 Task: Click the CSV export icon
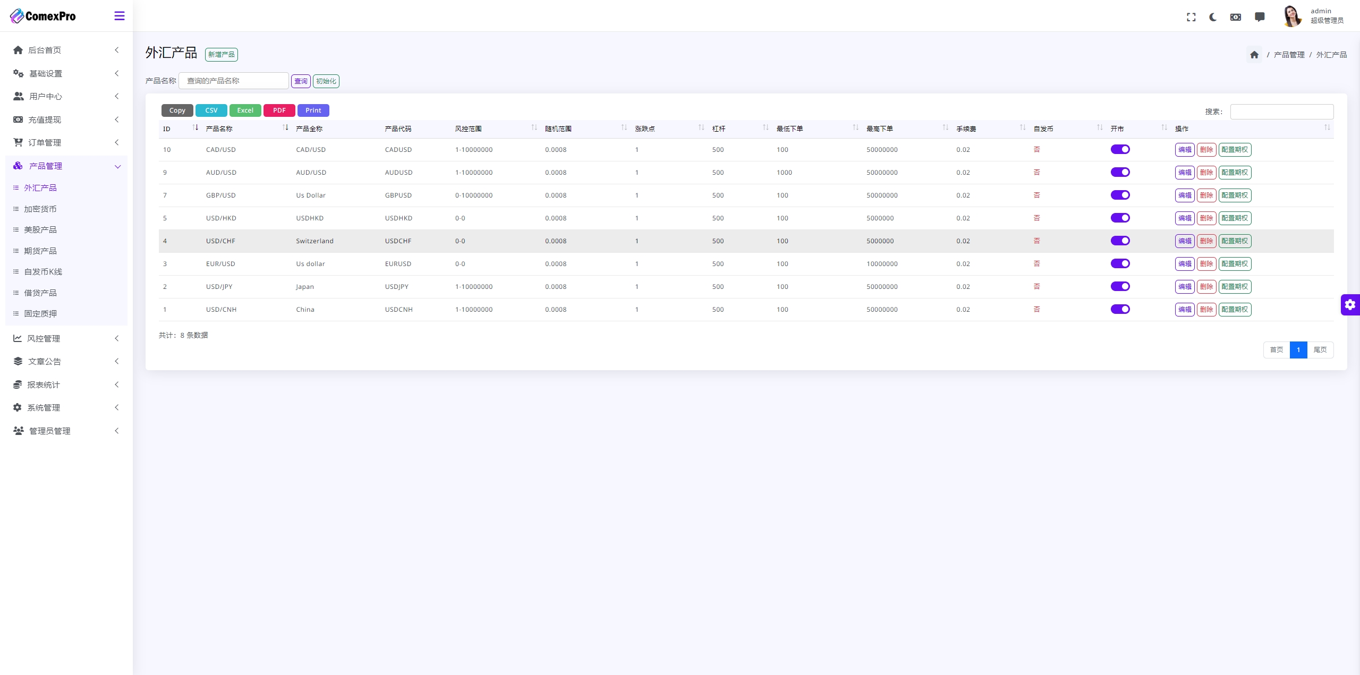coord(211,110)
